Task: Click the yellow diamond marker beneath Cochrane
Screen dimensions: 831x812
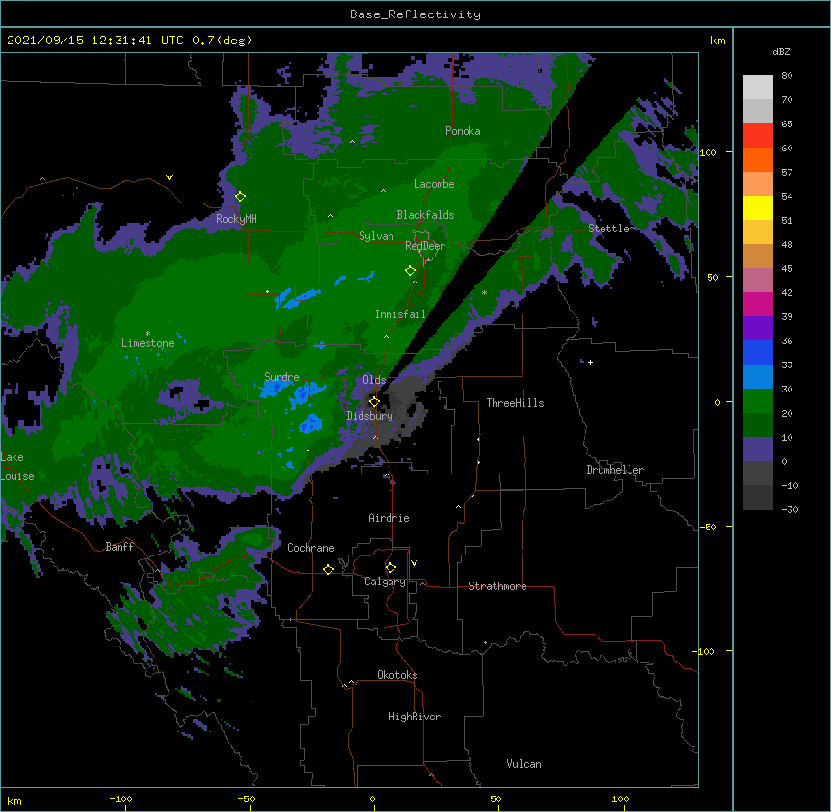Action: tap(328, 570)
